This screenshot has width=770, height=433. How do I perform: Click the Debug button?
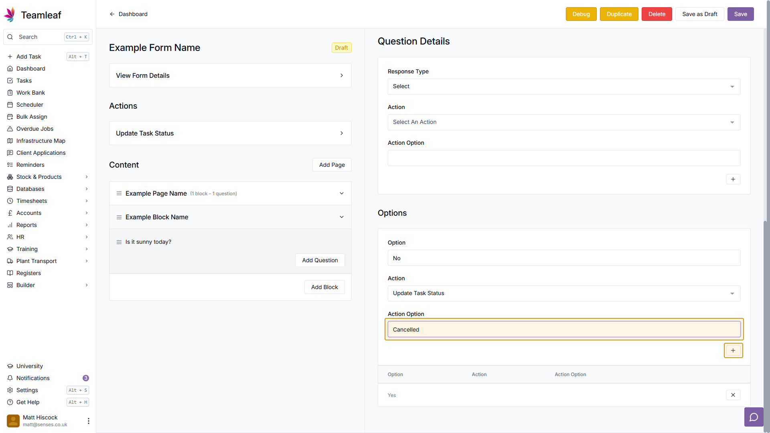581,14
